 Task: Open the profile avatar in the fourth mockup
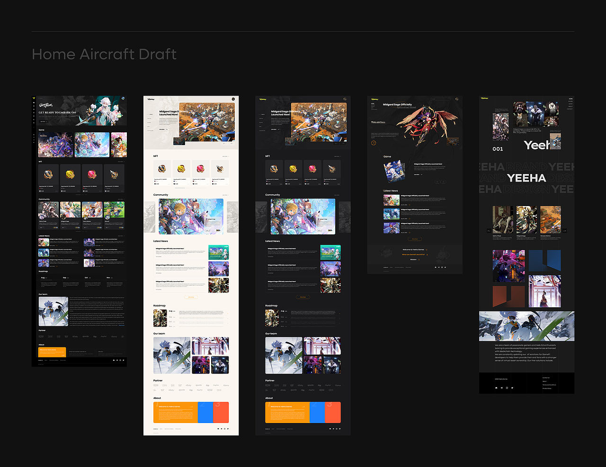(457, 99)
